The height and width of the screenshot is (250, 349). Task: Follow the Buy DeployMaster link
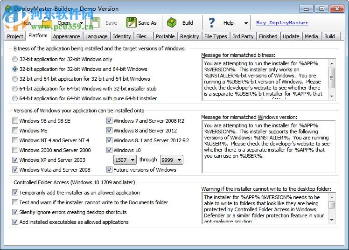[x=282, y=23]
